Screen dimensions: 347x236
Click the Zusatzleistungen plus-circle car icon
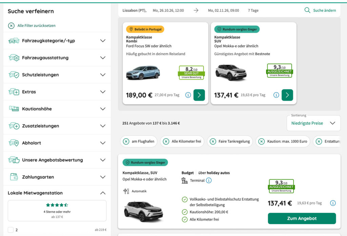click(14, 126)
